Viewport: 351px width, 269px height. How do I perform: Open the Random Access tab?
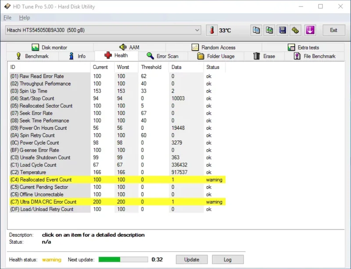(214, 47)
